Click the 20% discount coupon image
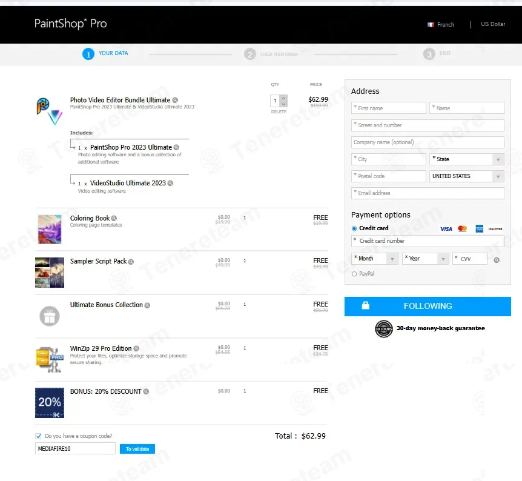Viewport: 522px width, 481px height. [x=50, y=403]
